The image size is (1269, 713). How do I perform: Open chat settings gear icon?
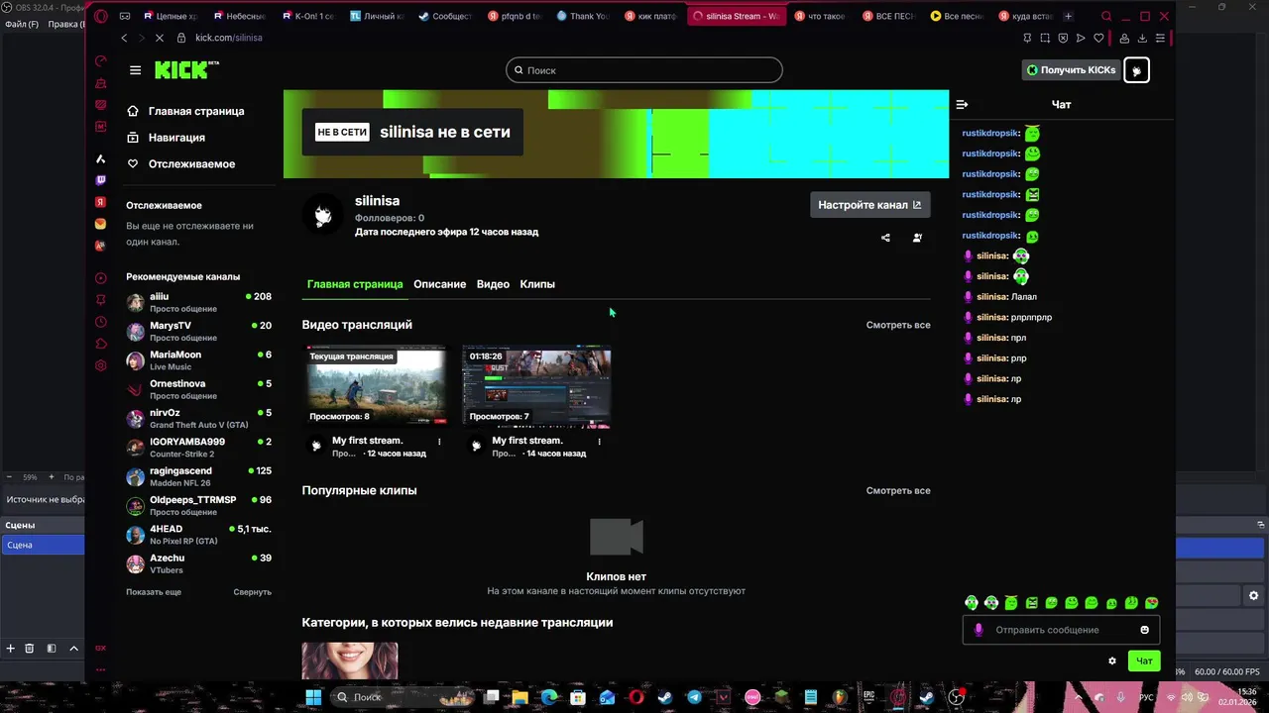[1112, 661]
